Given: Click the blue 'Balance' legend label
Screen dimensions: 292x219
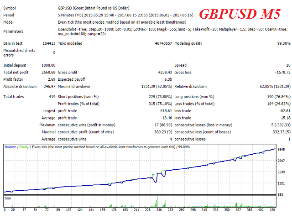Looking at the screenshot, I should 10,147.
